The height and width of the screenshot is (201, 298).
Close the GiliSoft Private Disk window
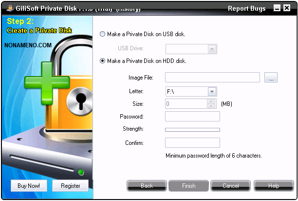[x=287, y=8]
